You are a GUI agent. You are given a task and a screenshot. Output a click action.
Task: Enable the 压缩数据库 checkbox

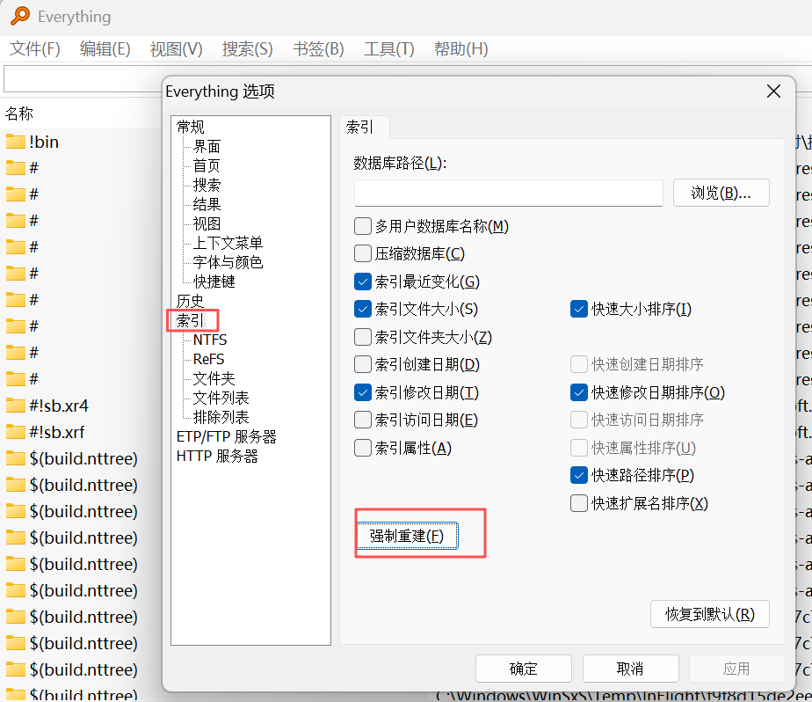coord(363,254)
